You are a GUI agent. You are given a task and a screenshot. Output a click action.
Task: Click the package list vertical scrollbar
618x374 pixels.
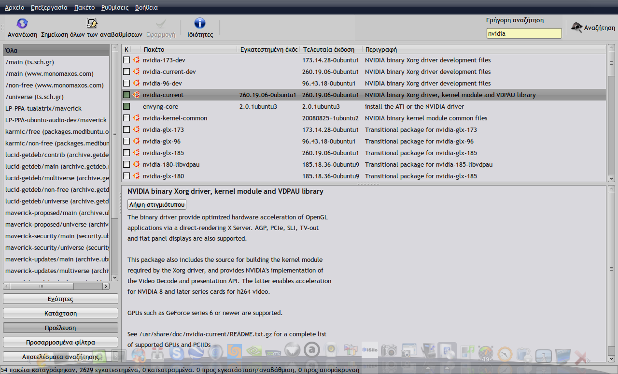click(x=611, y=113)
